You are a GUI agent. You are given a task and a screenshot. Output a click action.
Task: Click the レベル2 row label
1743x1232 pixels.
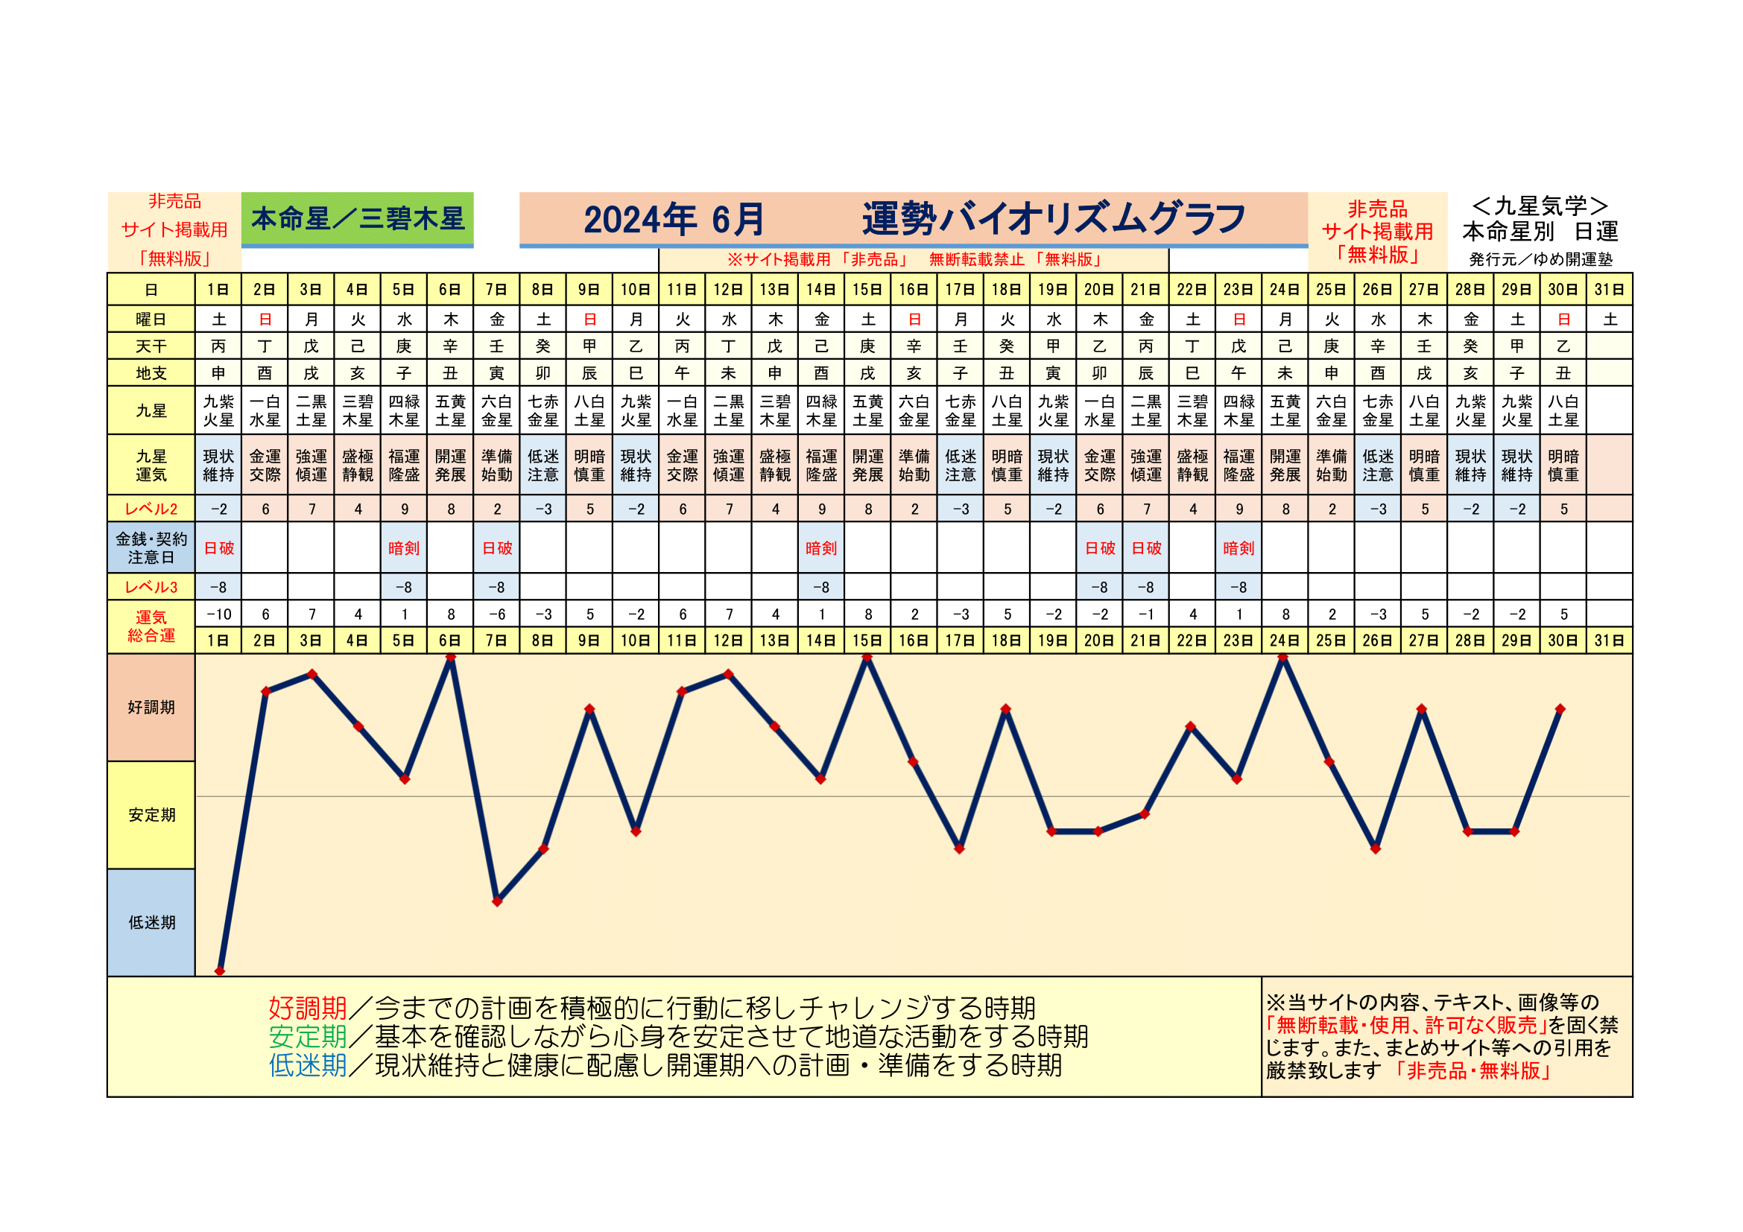point(151,509)
